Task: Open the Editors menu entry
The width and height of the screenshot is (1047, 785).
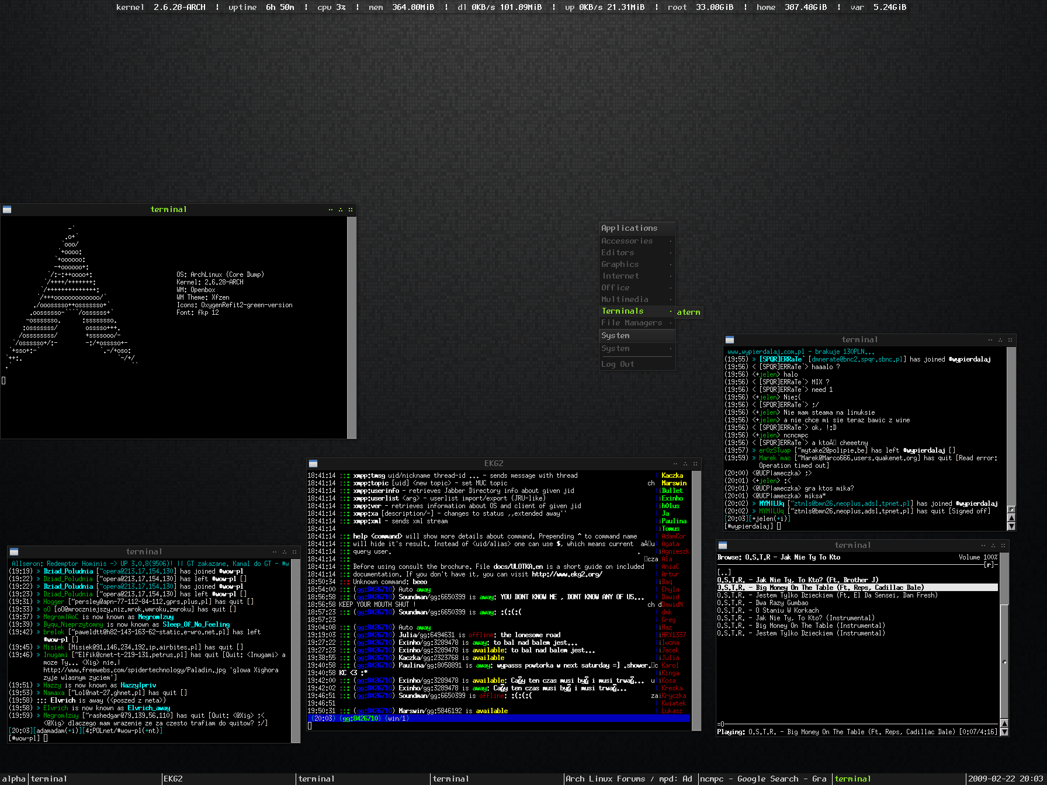Action: (x=637, y=253)
